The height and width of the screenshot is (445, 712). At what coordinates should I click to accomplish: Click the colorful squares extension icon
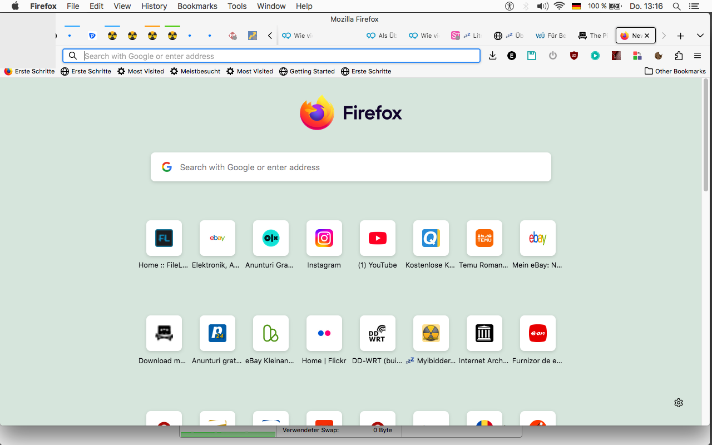[x=637, y=56]
